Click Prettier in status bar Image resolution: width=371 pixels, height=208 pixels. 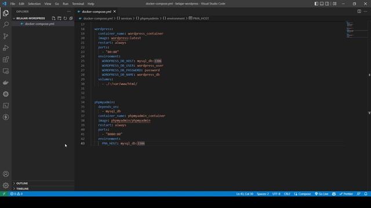346,194
